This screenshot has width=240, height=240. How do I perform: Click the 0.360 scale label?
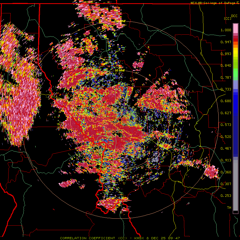(x=226, y=172)
